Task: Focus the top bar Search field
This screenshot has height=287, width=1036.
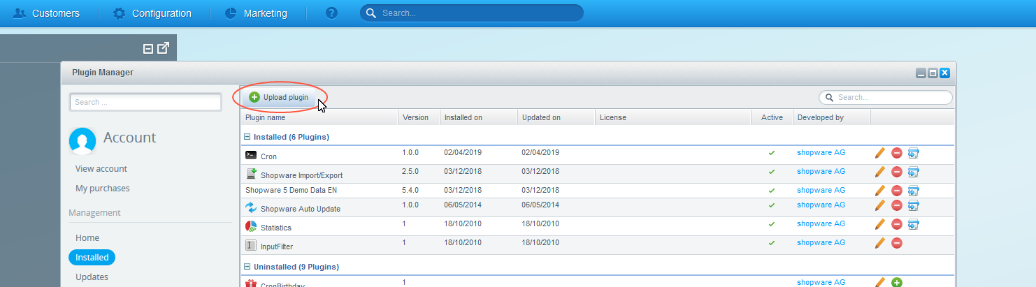Action: tap(472, 13)
